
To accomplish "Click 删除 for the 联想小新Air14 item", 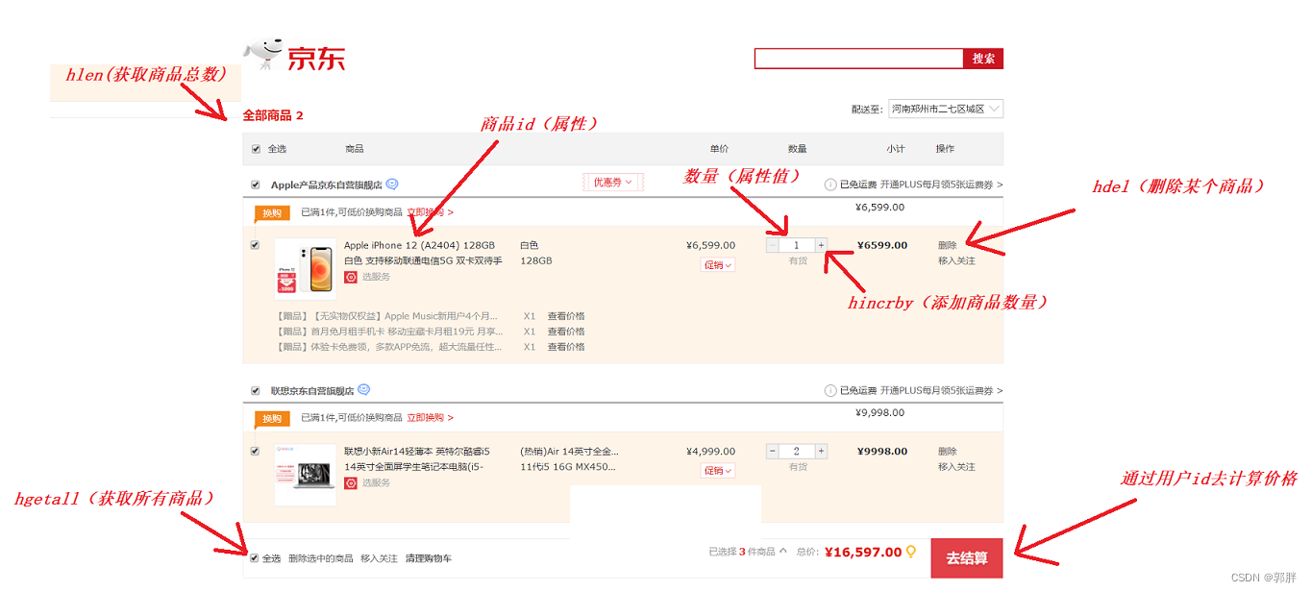I will [948, 451].
